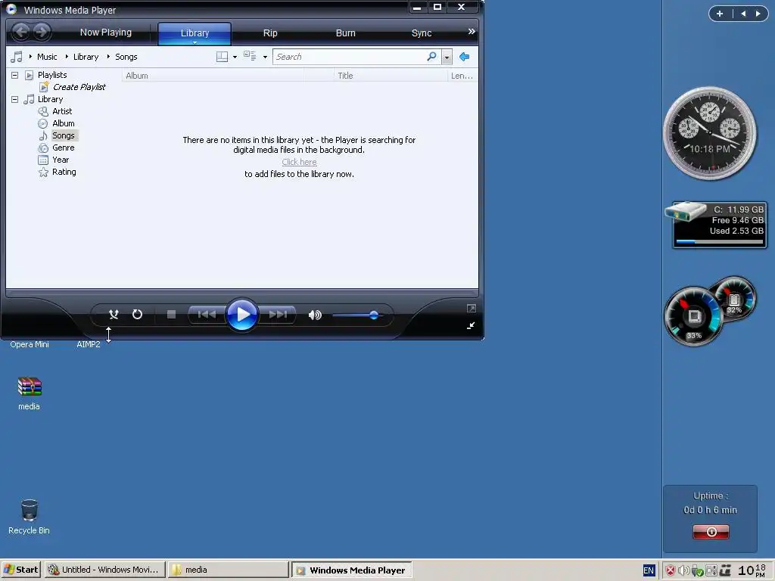
Task: Click the speaker tray icon in the taskbar
Action: click(684, 570)
